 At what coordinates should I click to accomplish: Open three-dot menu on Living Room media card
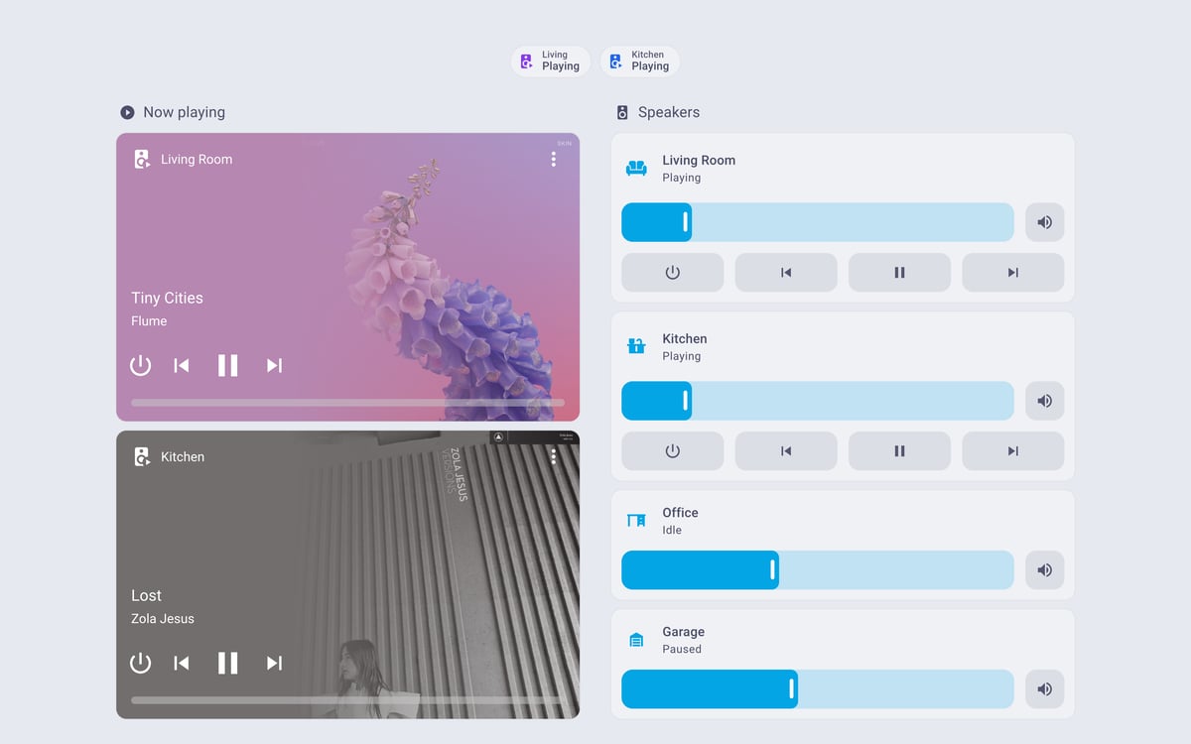coord(553,159)
